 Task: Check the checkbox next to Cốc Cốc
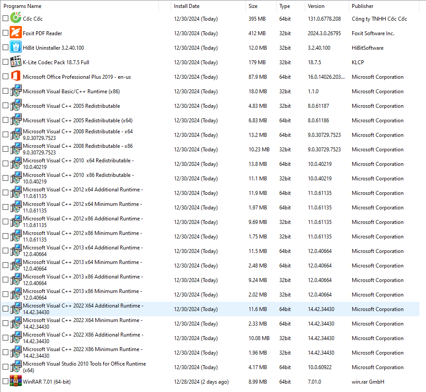5,18
